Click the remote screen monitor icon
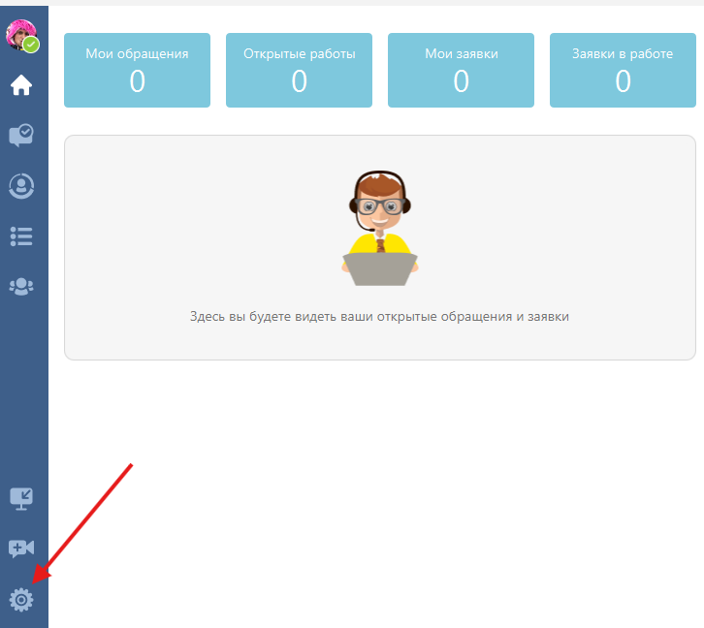 click(x=21, y=498)
